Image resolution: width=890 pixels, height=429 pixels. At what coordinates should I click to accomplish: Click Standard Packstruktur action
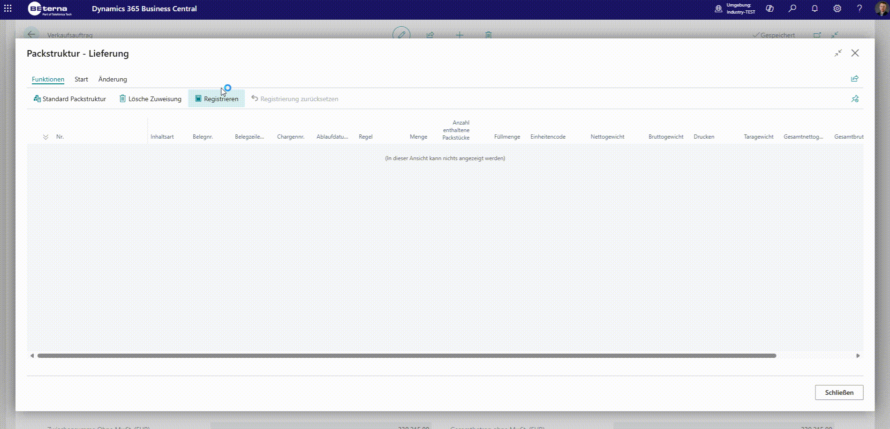pyautogui.click(x=70, y=99)
